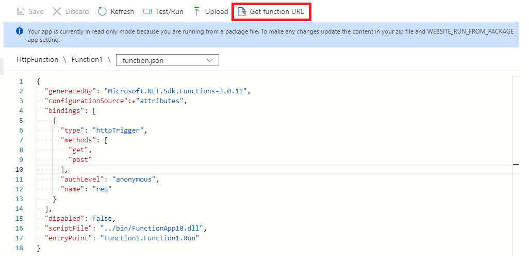Click the "methods" key on line 7
529x261 pixels.
(79, 140)
